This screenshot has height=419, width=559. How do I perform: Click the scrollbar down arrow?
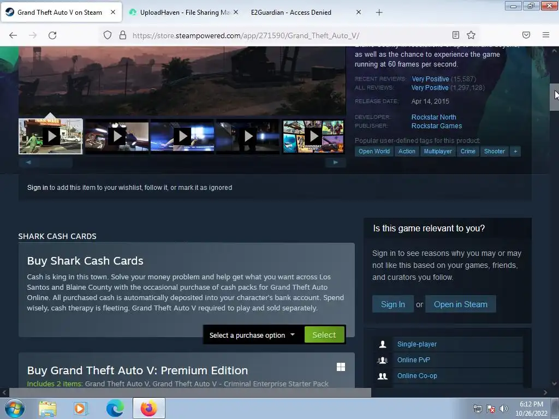click(x=554, y=384)
